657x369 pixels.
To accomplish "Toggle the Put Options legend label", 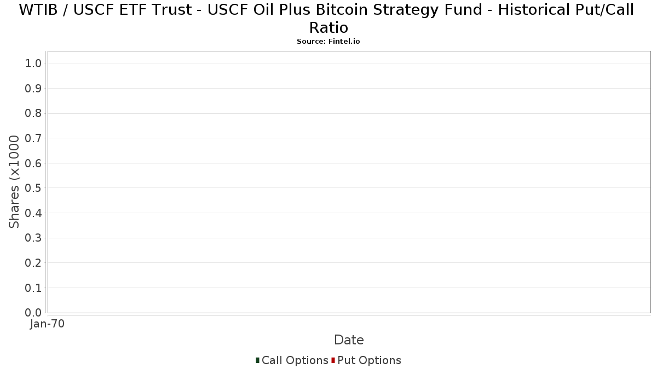I will point(369,360).
